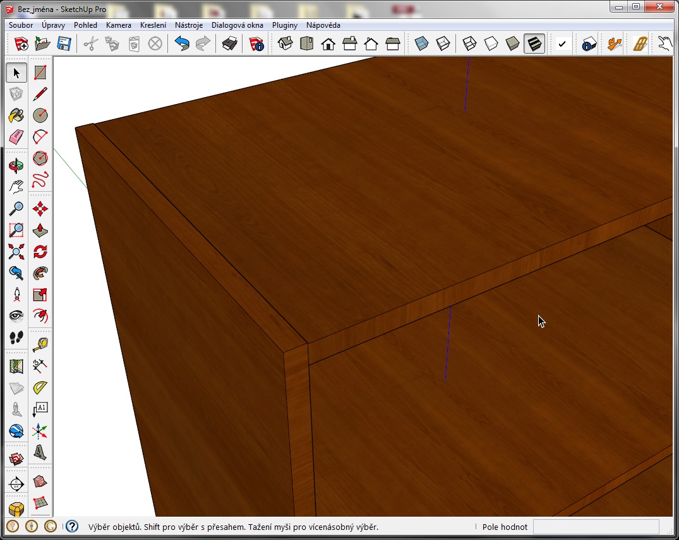Viewport: 679px width, 540px height.
Task: Open the Dialogová okna menu
Action: pyautogui.click(x=237, y=25)
